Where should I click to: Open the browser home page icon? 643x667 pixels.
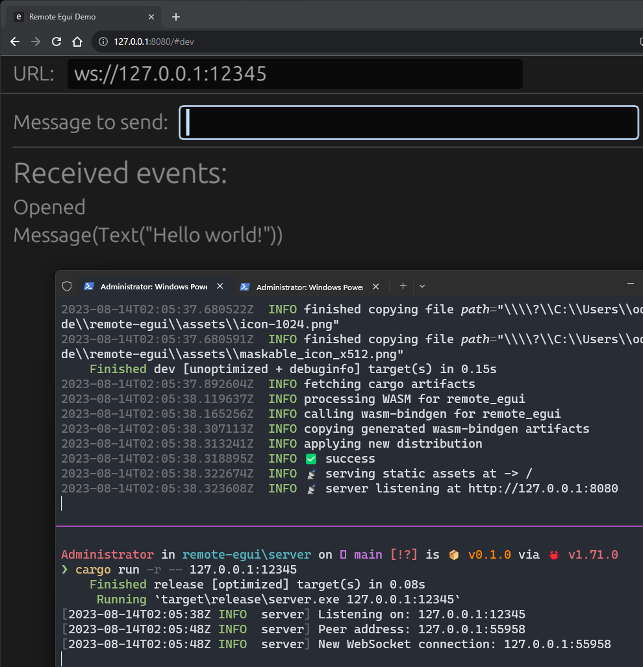pos(77,42)
